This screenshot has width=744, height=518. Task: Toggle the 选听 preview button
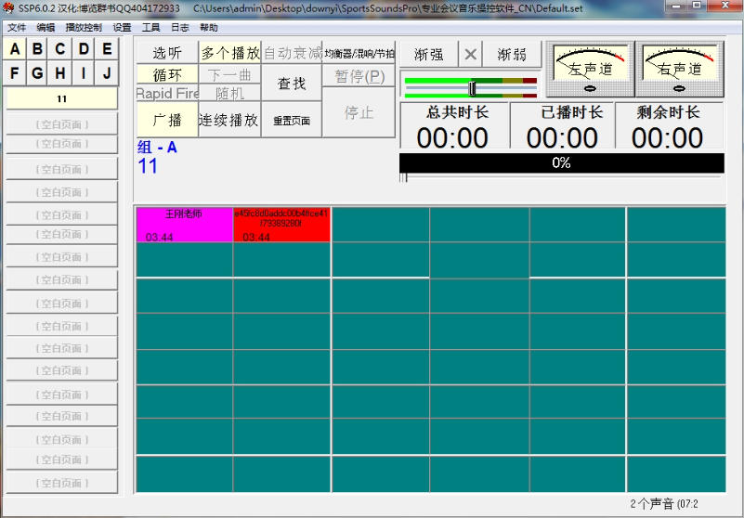pyautogui.click(x=167, y=53)
